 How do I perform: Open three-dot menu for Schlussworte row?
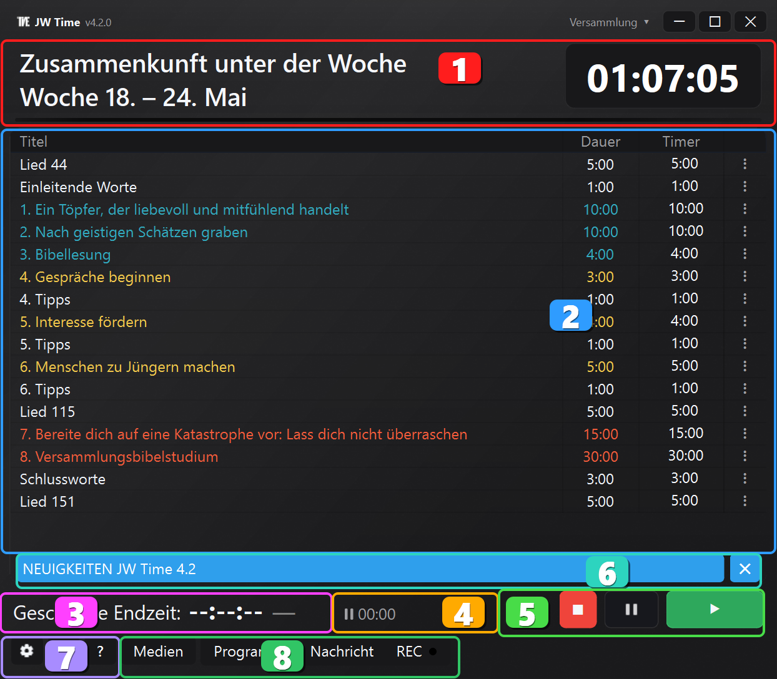point(745,479)
